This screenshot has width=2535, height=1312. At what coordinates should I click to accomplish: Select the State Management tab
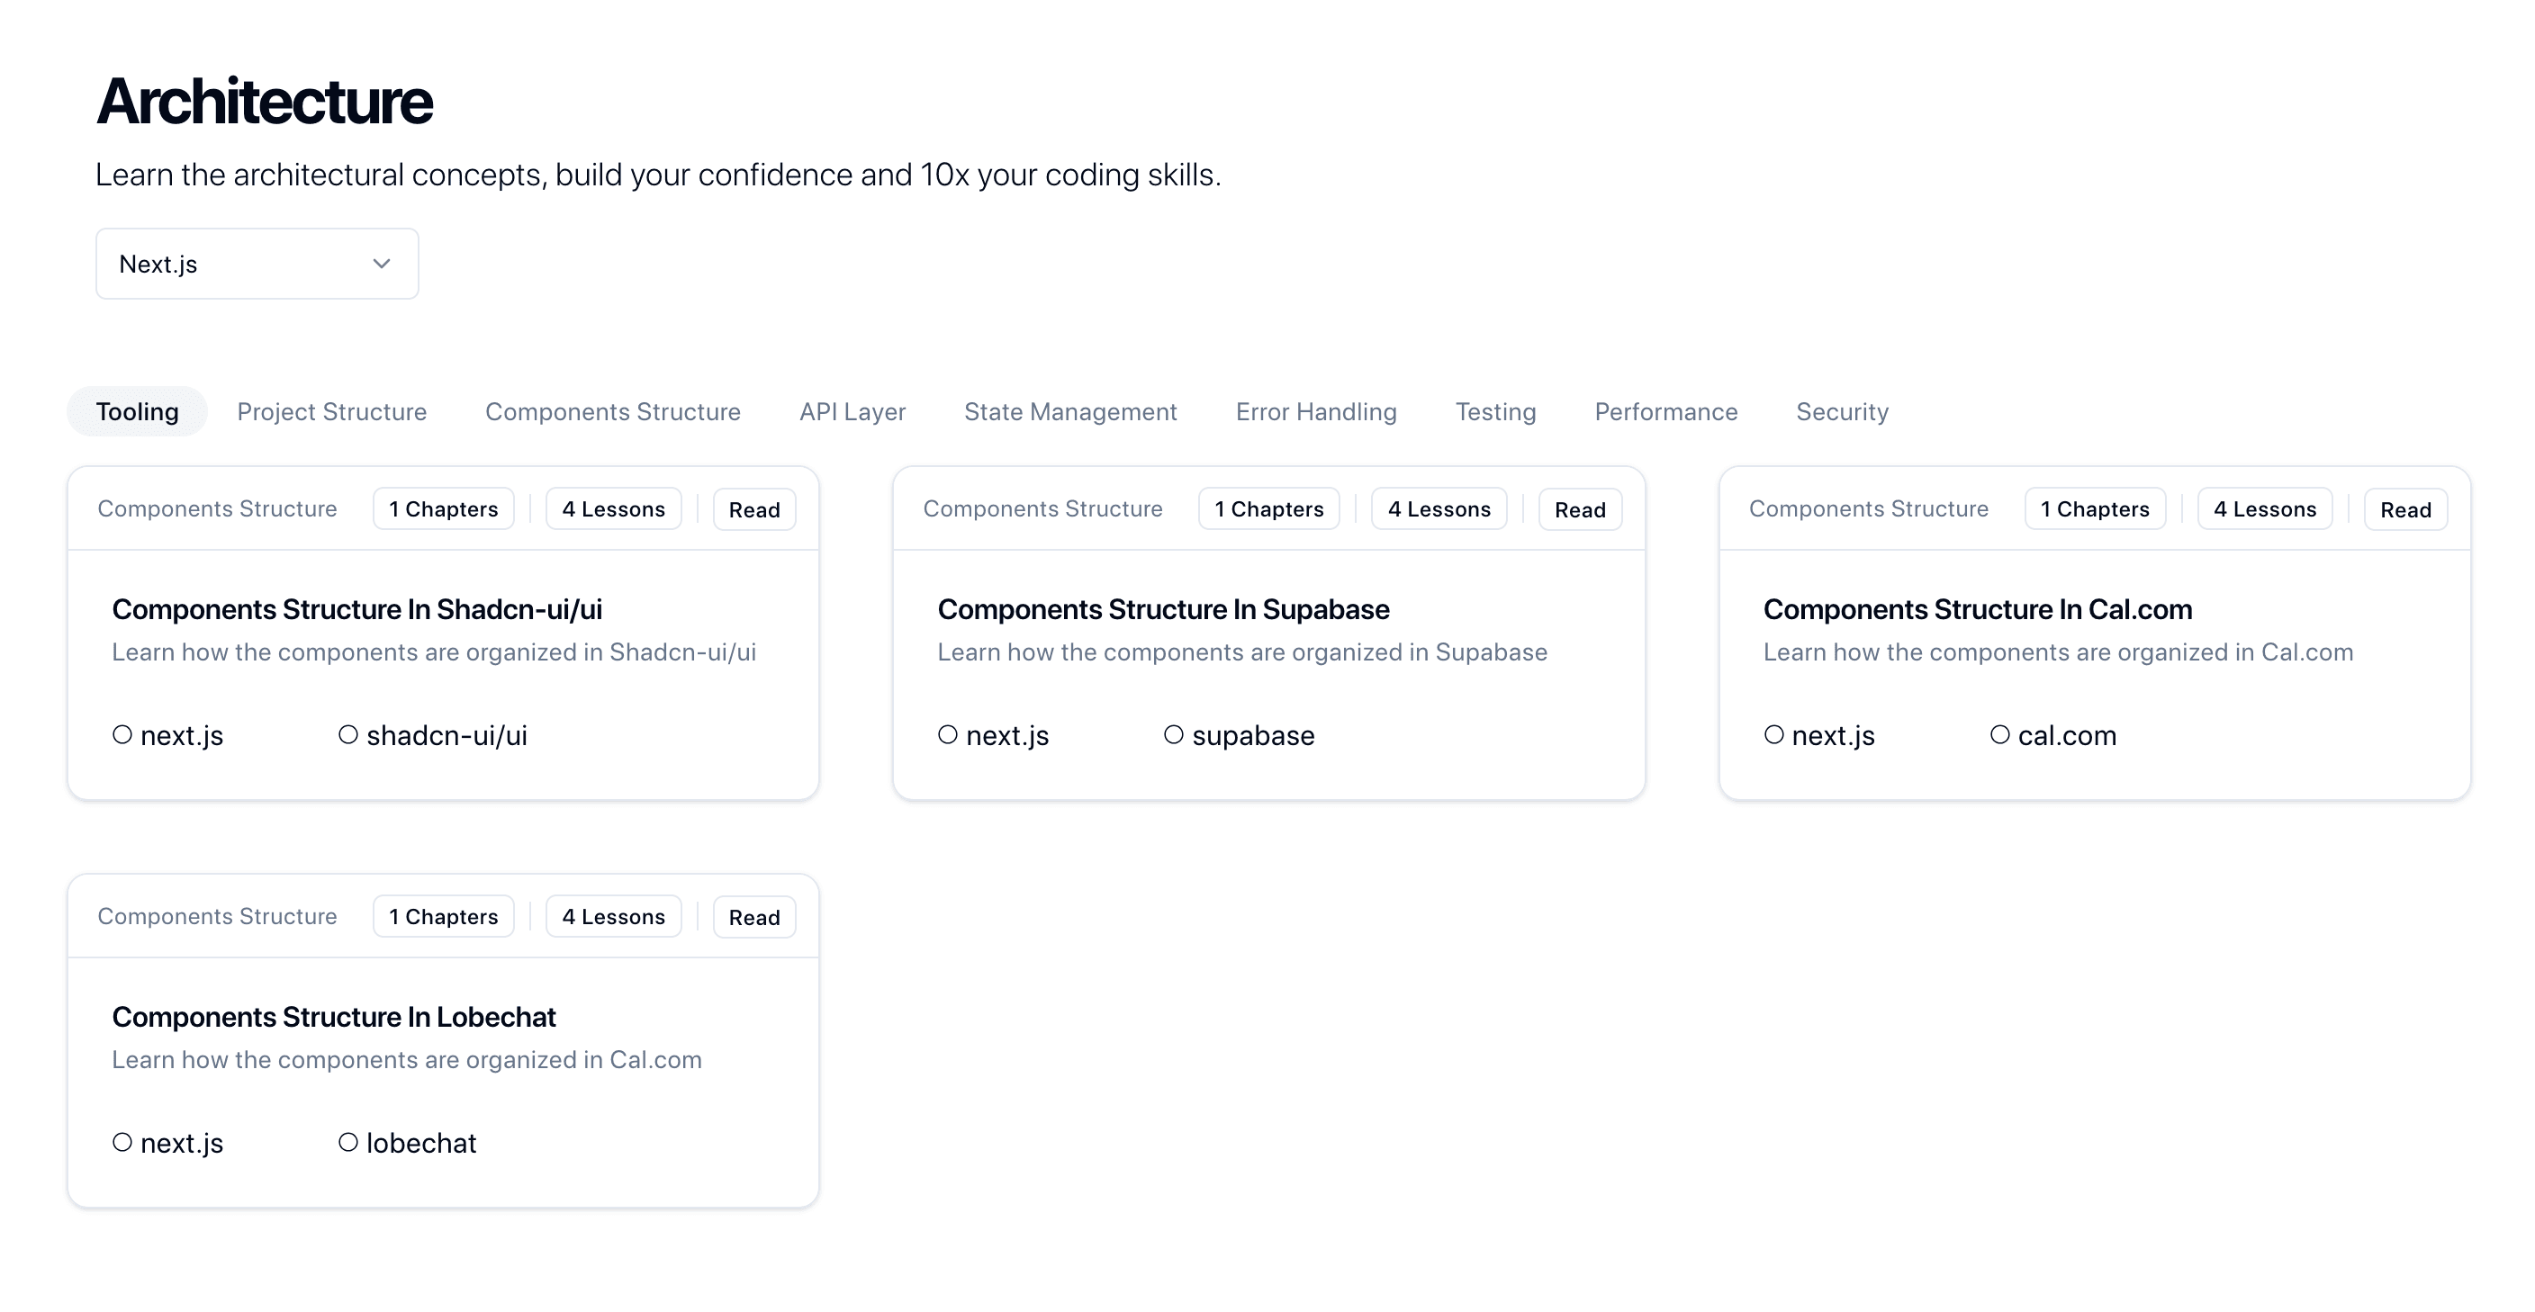1069,411
